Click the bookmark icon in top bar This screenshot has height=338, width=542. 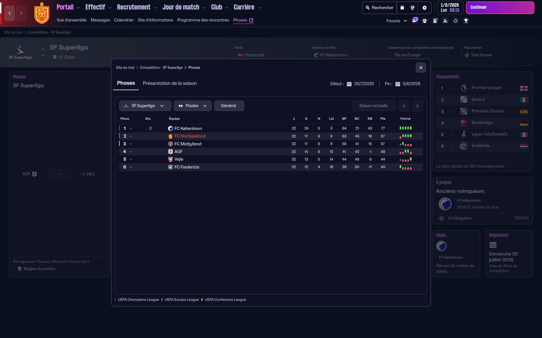[402, 8]
